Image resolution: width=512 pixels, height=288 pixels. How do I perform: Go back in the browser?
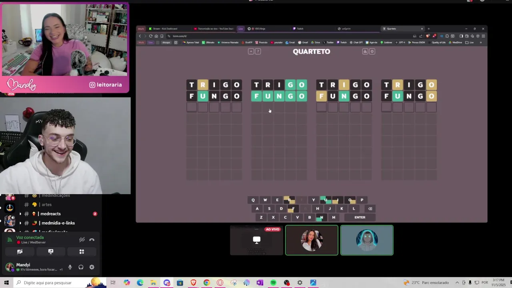pyautogui.click(x=140, y=36)
